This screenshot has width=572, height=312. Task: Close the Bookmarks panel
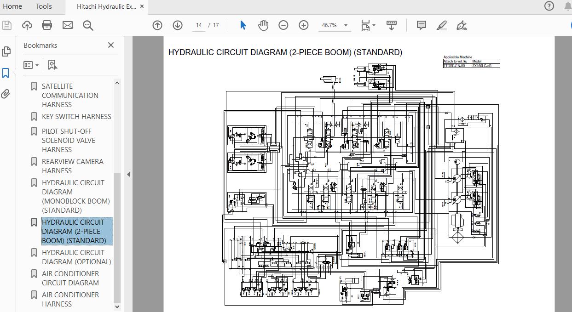point(111,45)
